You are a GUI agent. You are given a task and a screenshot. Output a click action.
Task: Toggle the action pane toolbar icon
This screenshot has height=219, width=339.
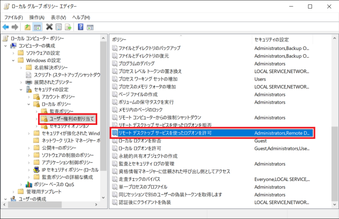(90, 27)
